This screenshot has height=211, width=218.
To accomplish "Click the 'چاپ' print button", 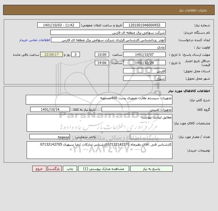I will pyautogui.click(x=70, y=169).
